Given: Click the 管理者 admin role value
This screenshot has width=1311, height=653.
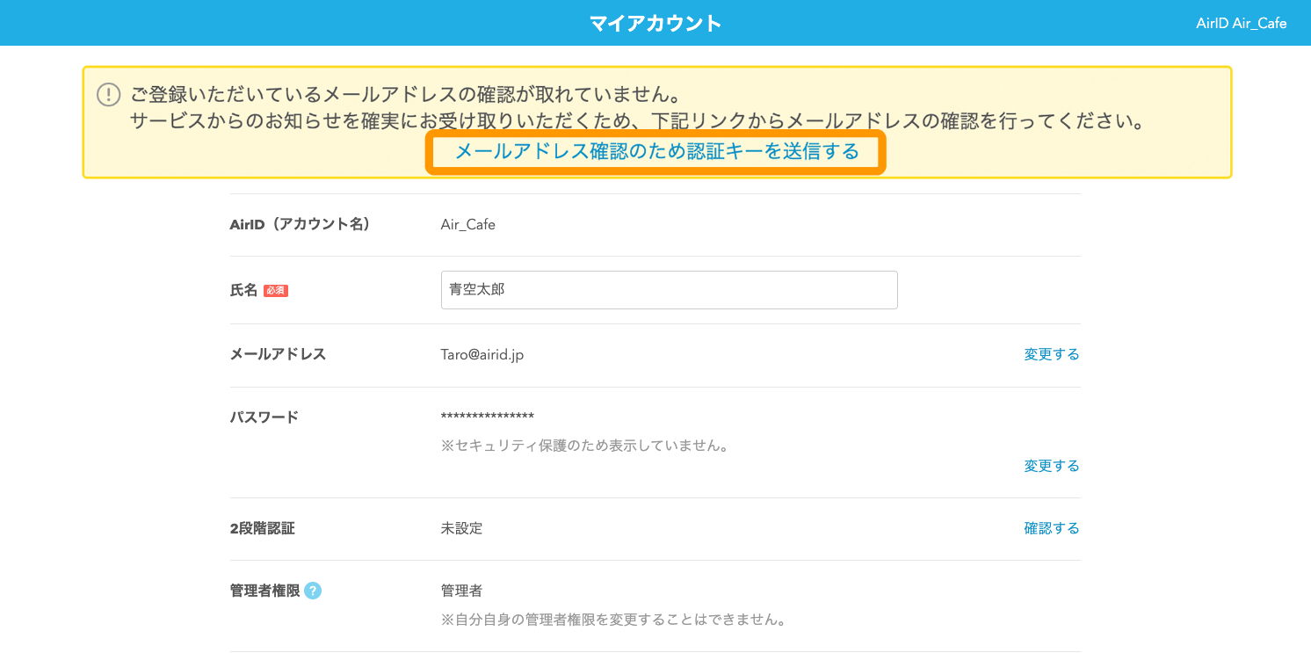Looking at the screenshot, I should (x=460, y=591).
